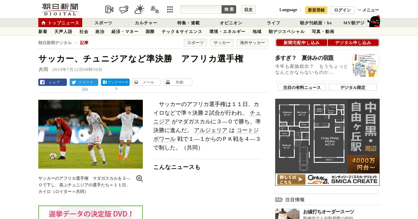418x219 pixels.
Task: Open お値打ちオーダースーツ PR link
Action: tap(328, 212)
